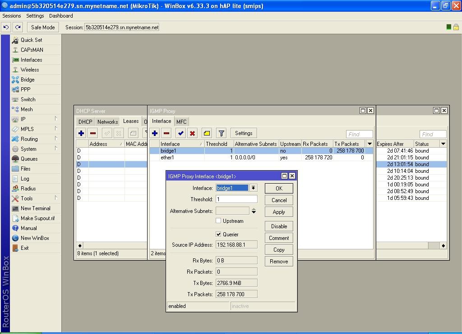The image size is (462, 334).
Task: Click the redo arrow in the main toolbar
Action: coord(18,27)
